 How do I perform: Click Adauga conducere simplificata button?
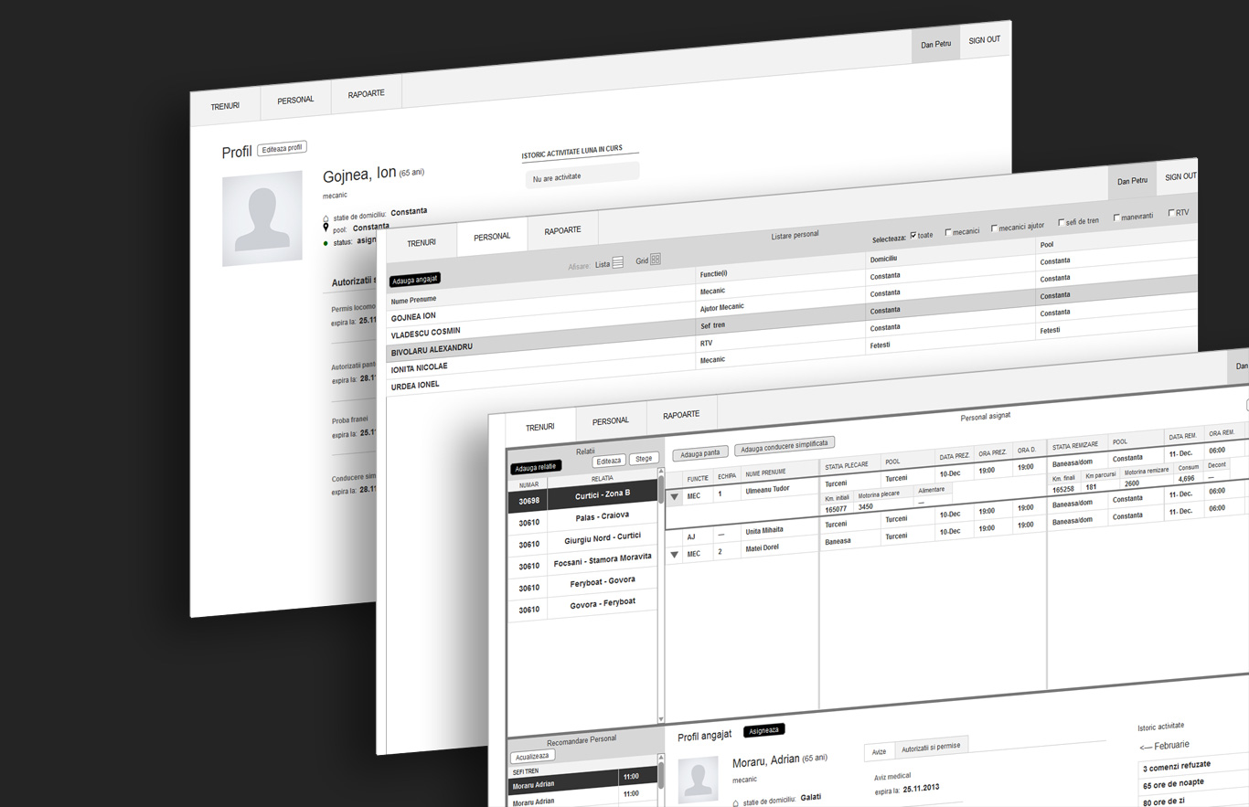click(785, 448)
